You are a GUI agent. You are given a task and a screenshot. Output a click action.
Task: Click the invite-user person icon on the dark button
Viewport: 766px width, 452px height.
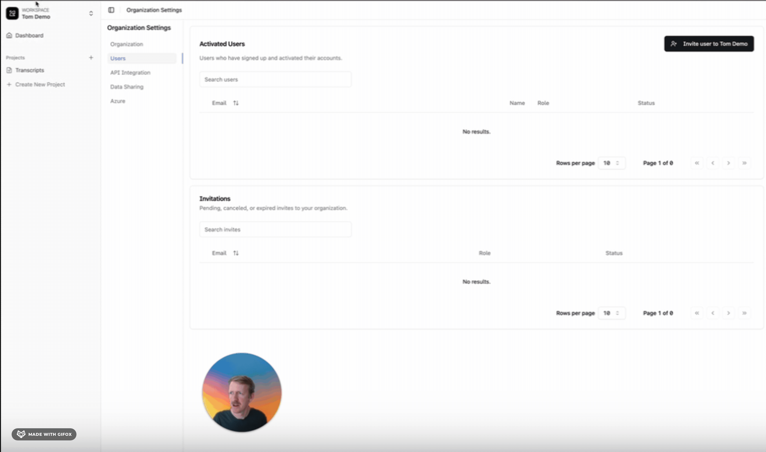(674, 44)
